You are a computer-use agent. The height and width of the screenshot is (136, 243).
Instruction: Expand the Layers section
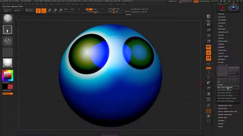pyautogui.click(x=221, y=26)
